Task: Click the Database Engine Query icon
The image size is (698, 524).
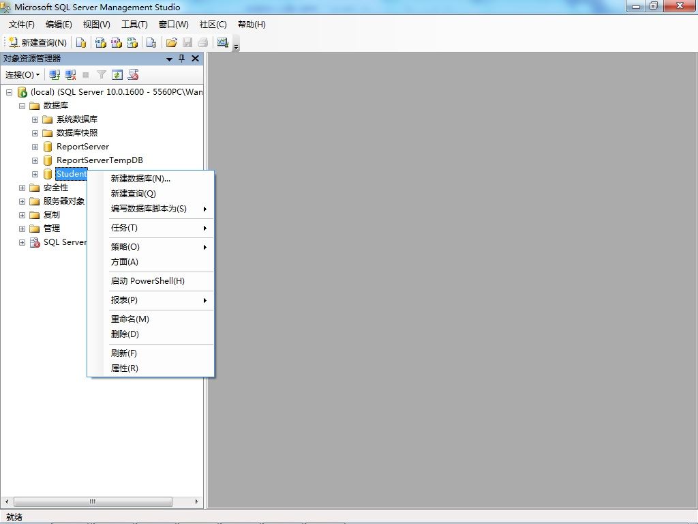Action: [x=80, y=42]
